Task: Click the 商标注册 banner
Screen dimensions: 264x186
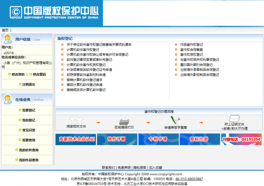Action: tap(200, 139)
